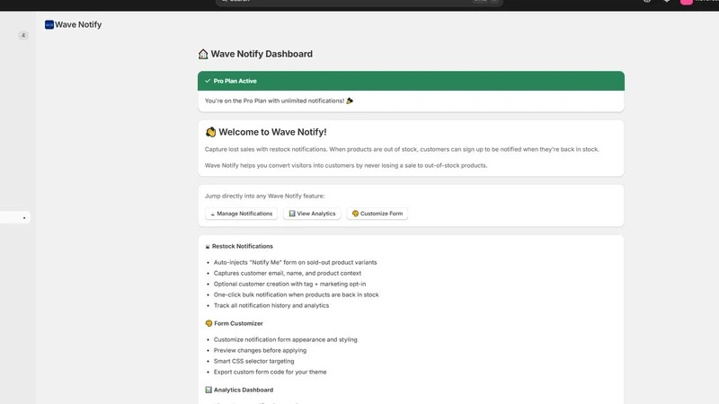Click the "Smart CSS selector targeting" bullet
719x404 pixels.
[x=254, y=361]
